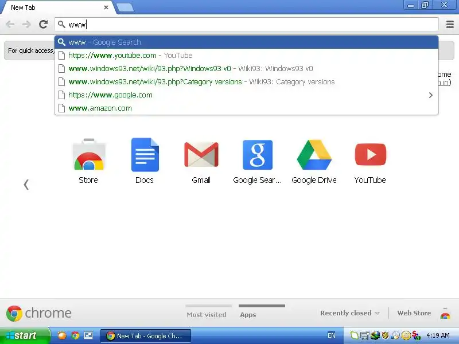This screenshot has width=459, height=344.
Task: Click the Chrome logo in the footer
Action: pos(38,313)
